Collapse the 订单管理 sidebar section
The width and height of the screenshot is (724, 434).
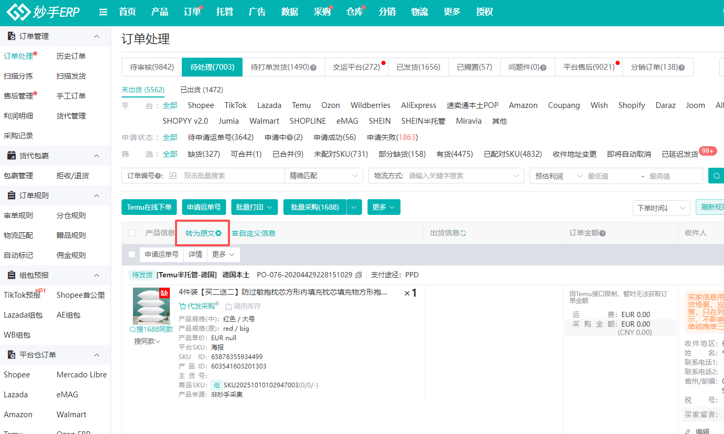(96, 36)
